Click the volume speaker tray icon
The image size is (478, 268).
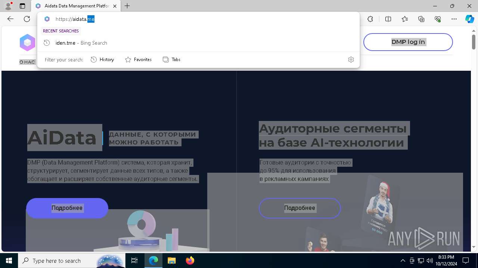pyautogui.click(x=430, y=261)
